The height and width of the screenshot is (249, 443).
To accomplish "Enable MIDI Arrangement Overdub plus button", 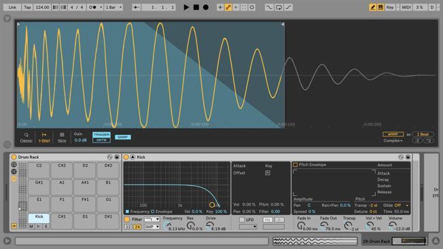I will [x=220, y=7].
